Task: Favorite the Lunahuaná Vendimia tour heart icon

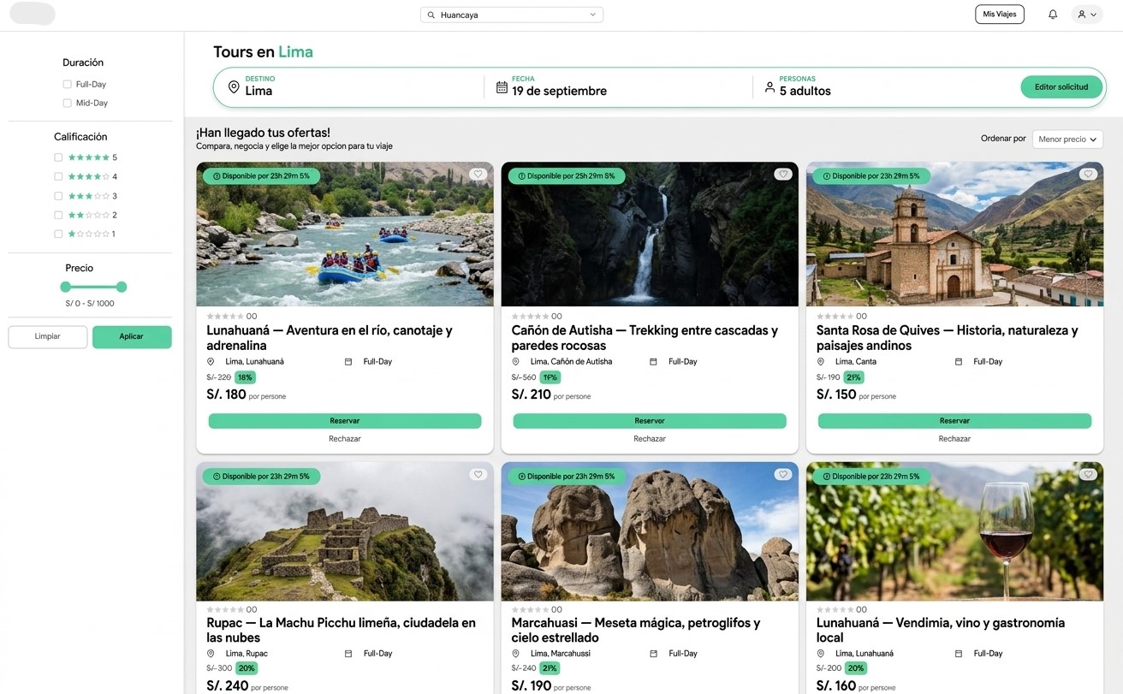Action: 1088,475
